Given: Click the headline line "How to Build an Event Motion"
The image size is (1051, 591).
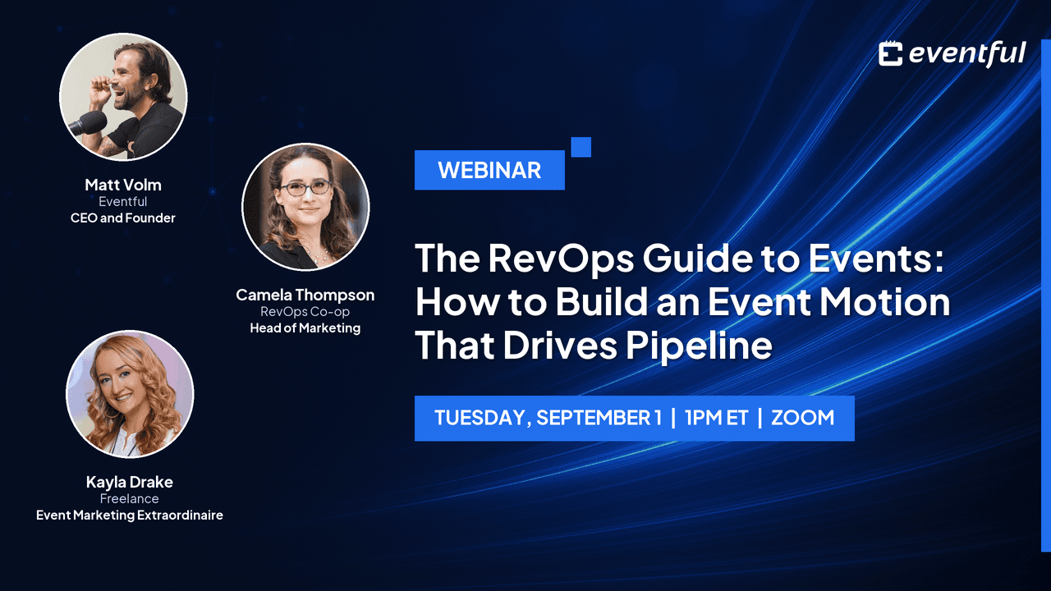Looking at the screenshot, I should coord(682,303).
